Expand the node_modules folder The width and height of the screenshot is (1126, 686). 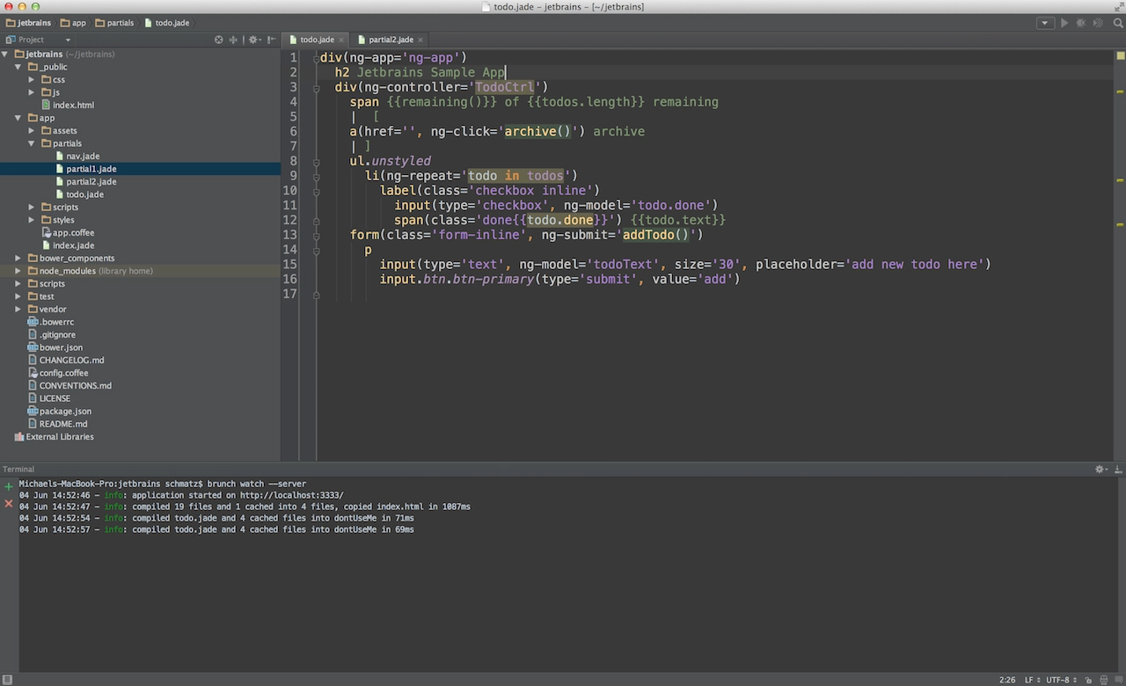click(18, 271)
